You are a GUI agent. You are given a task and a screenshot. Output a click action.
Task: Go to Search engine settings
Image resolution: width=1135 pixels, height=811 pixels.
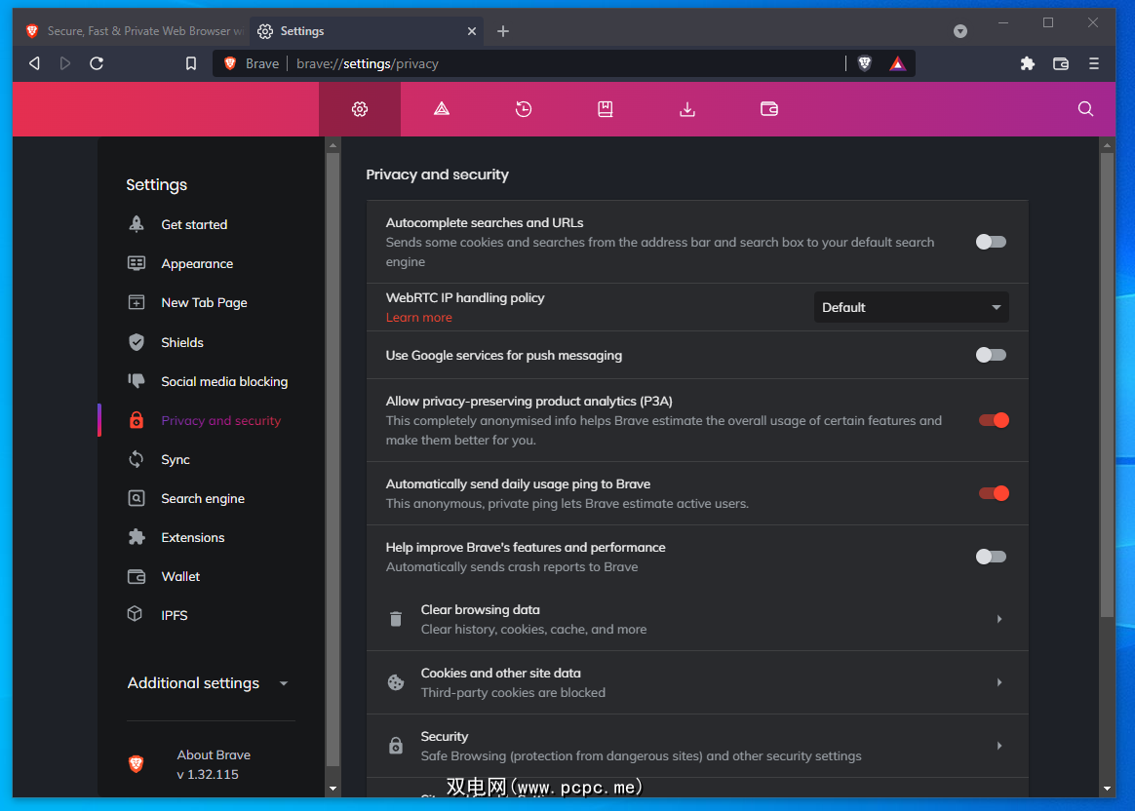click(203, 498)
